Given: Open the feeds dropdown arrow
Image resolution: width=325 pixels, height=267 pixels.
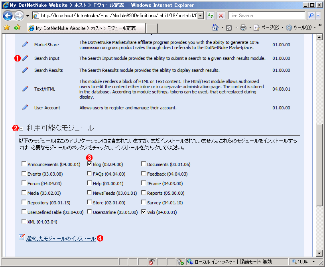Looking at the screenshot, I should pyautogui.click(x=236, y=28).
